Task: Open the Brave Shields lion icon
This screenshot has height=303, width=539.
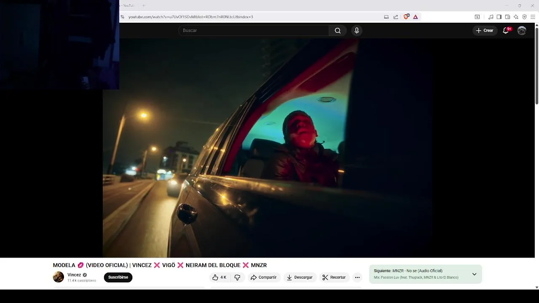Action: click(x=406, y=17)
